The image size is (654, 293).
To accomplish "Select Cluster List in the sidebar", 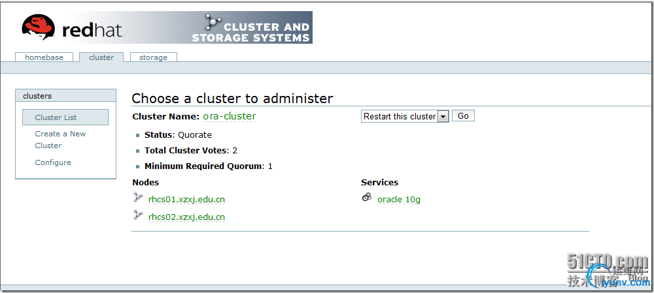I will [56, 117].
